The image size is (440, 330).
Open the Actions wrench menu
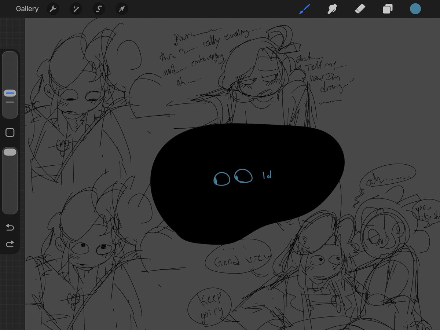point(53,9)
